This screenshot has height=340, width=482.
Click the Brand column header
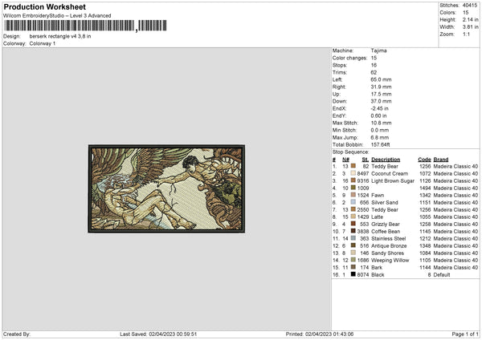(441, 160)
